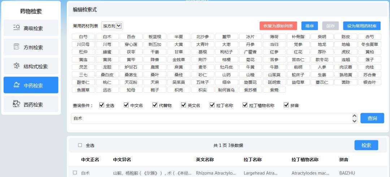
Task: Toggle the 拉丁名称 checkbox
Action: tap(212, 105)
